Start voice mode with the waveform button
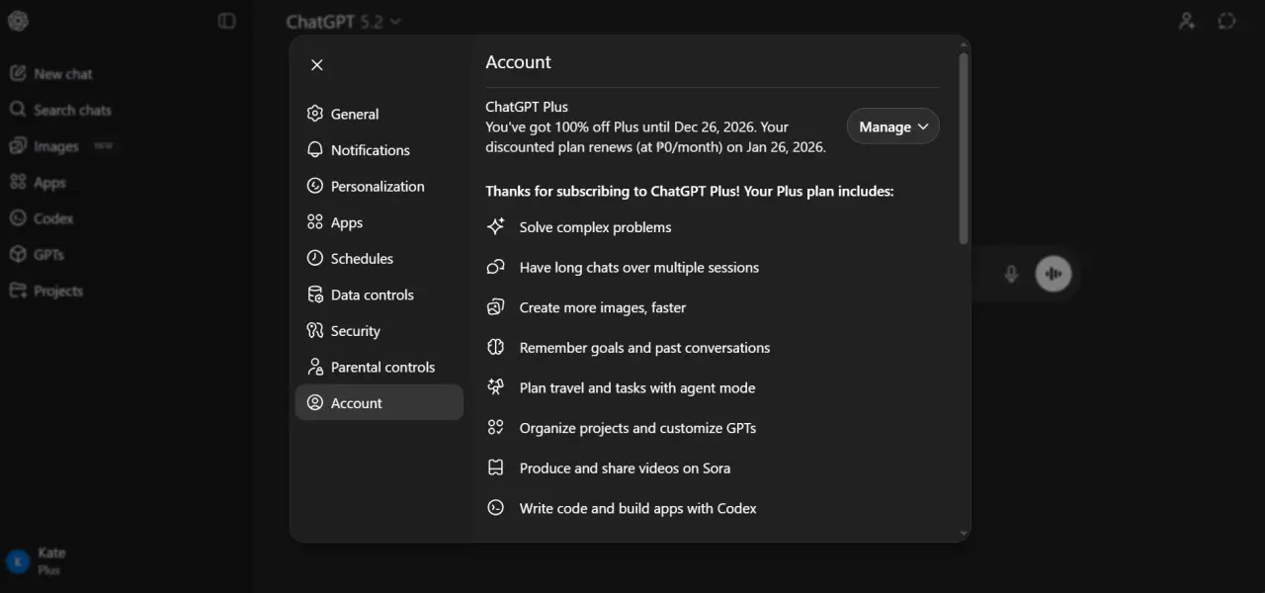 click(x=1054, y=274)
